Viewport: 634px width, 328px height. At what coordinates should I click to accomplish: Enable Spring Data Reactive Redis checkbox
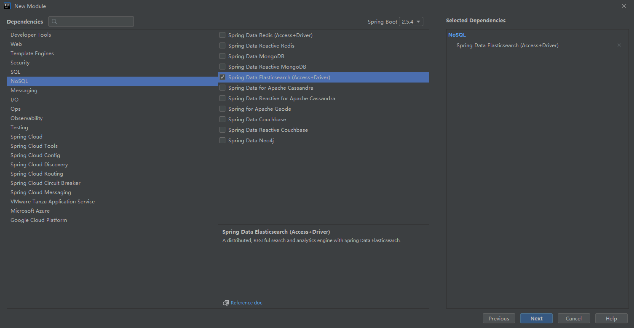222,45
